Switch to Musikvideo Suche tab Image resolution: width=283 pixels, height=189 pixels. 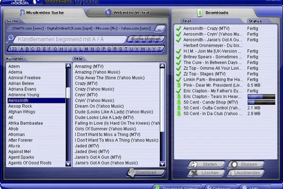(x=44, y=12)
